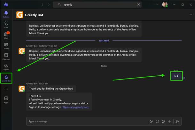This screenshot has width=195, height=130.
Task: Click the Type a message field
Action: coord(87,121)
